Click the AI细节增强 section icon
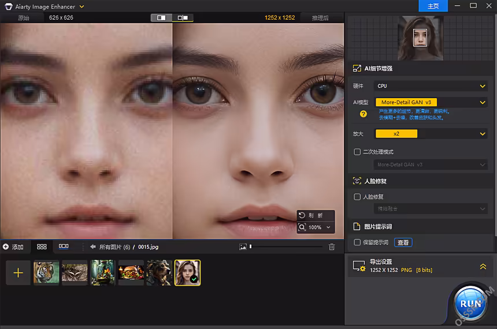 [357, 68]
